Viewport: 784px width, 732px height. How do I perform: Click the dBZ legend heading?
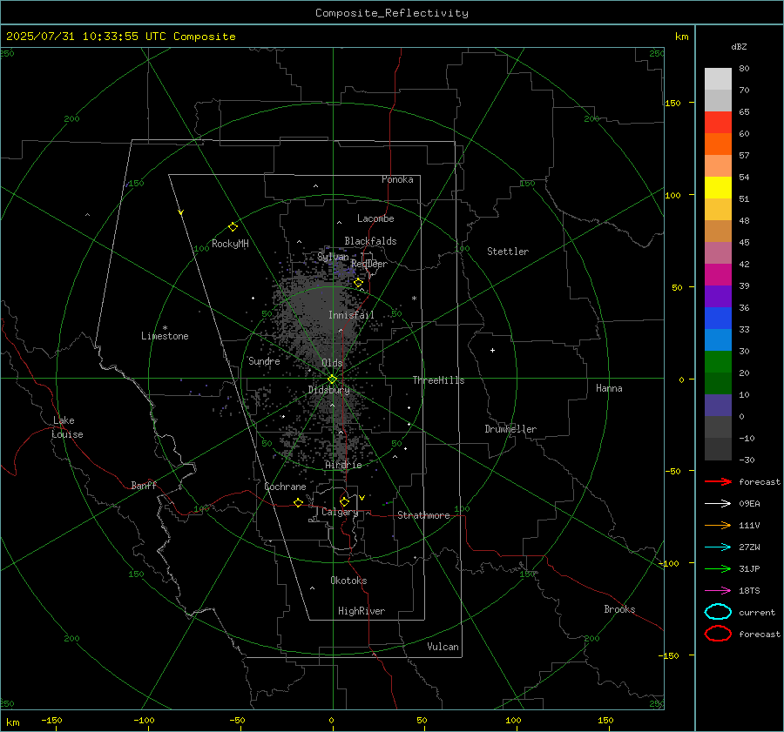(739, 46)
